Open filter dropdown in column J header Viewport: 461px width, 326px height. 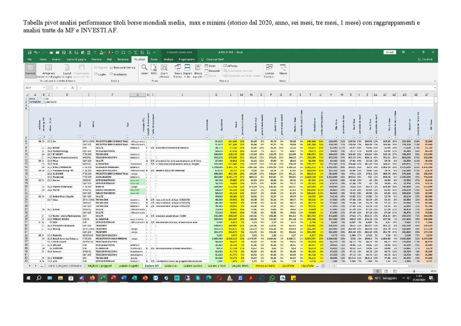tap(207, 138)
